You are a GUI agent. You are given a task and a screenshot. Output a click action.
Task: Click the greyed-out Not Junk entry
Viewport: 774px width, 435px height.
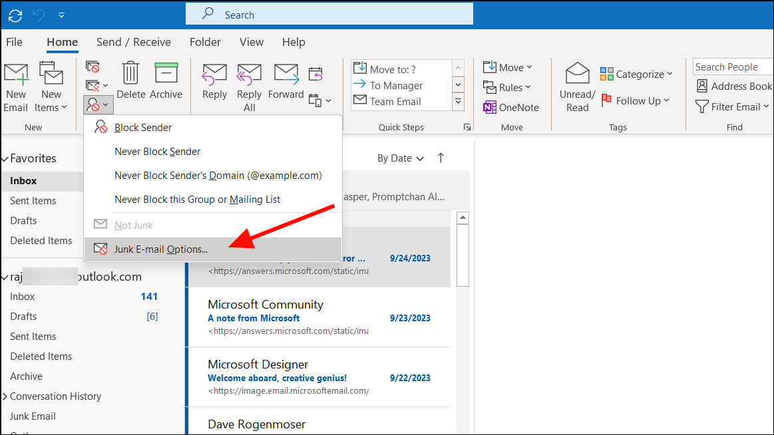click(213, 225)
